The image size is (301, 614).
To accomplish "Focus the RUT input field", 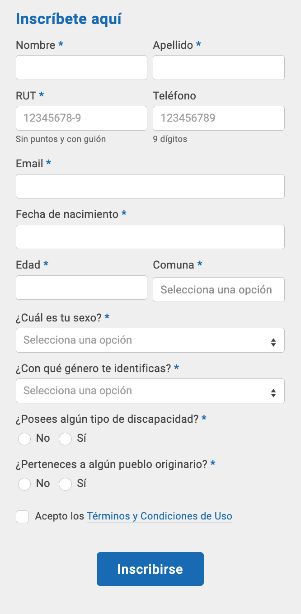I will pos(81,118).
